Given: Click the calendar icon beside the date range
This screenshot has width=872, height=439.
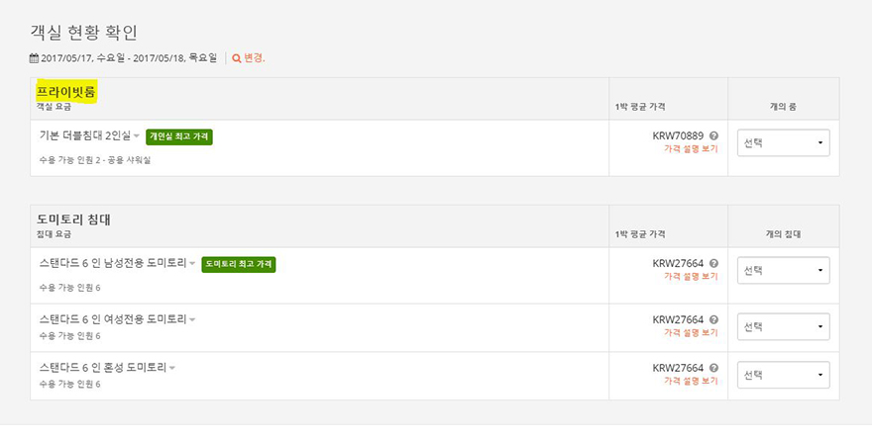Looking at the screenshot, I should click(34, 58).
